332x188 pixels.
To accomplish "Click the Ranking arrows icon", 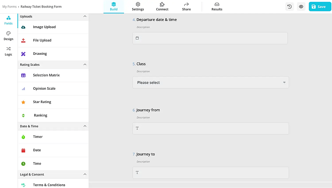I will [x=23, y=116].
